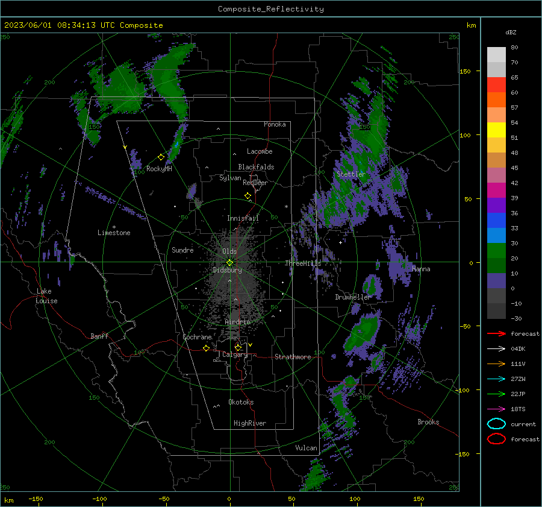Click the Ponoka city label
This screenshot has height=507, width=542.
pos(275,124)
